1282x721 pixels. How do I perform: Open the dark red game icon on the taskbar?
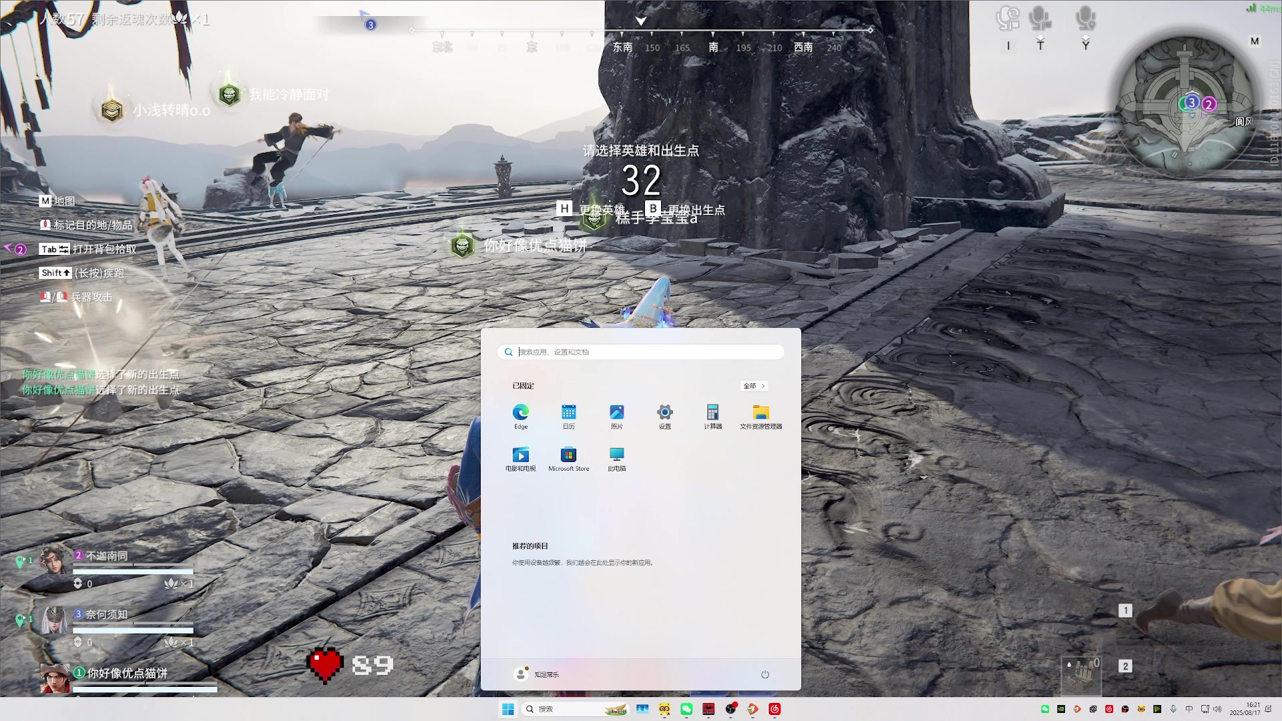pyautogui.click(x=708, y=709)
